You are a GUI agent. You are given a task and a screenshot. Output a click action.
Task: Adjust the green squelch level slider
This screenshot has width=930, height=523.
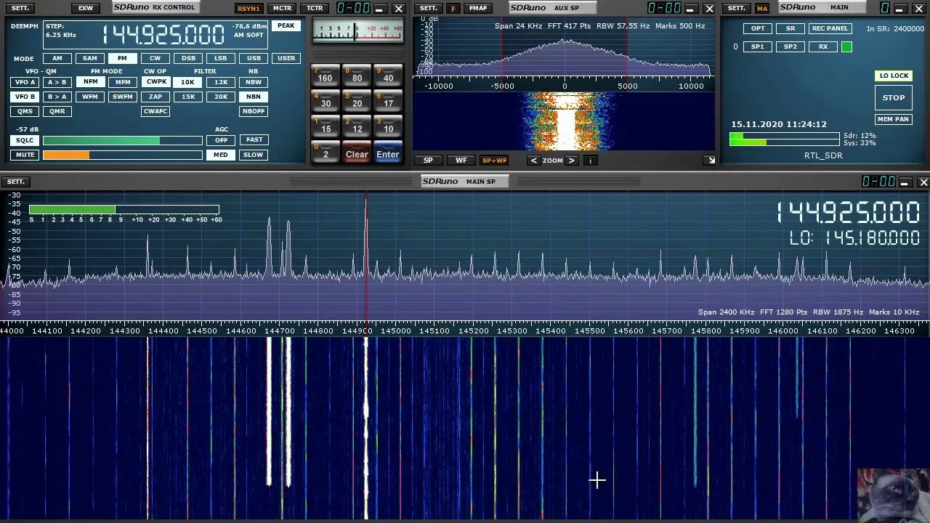123,140
